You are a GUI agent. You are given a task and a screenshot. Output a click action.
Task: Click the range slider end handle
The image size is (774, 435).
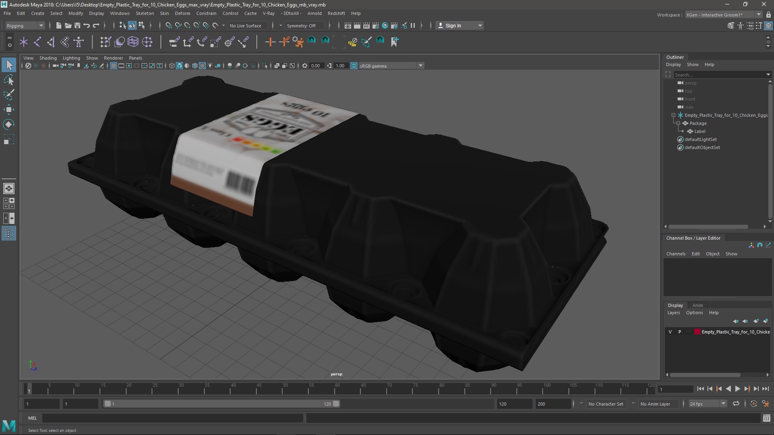(x=336, y=404)
